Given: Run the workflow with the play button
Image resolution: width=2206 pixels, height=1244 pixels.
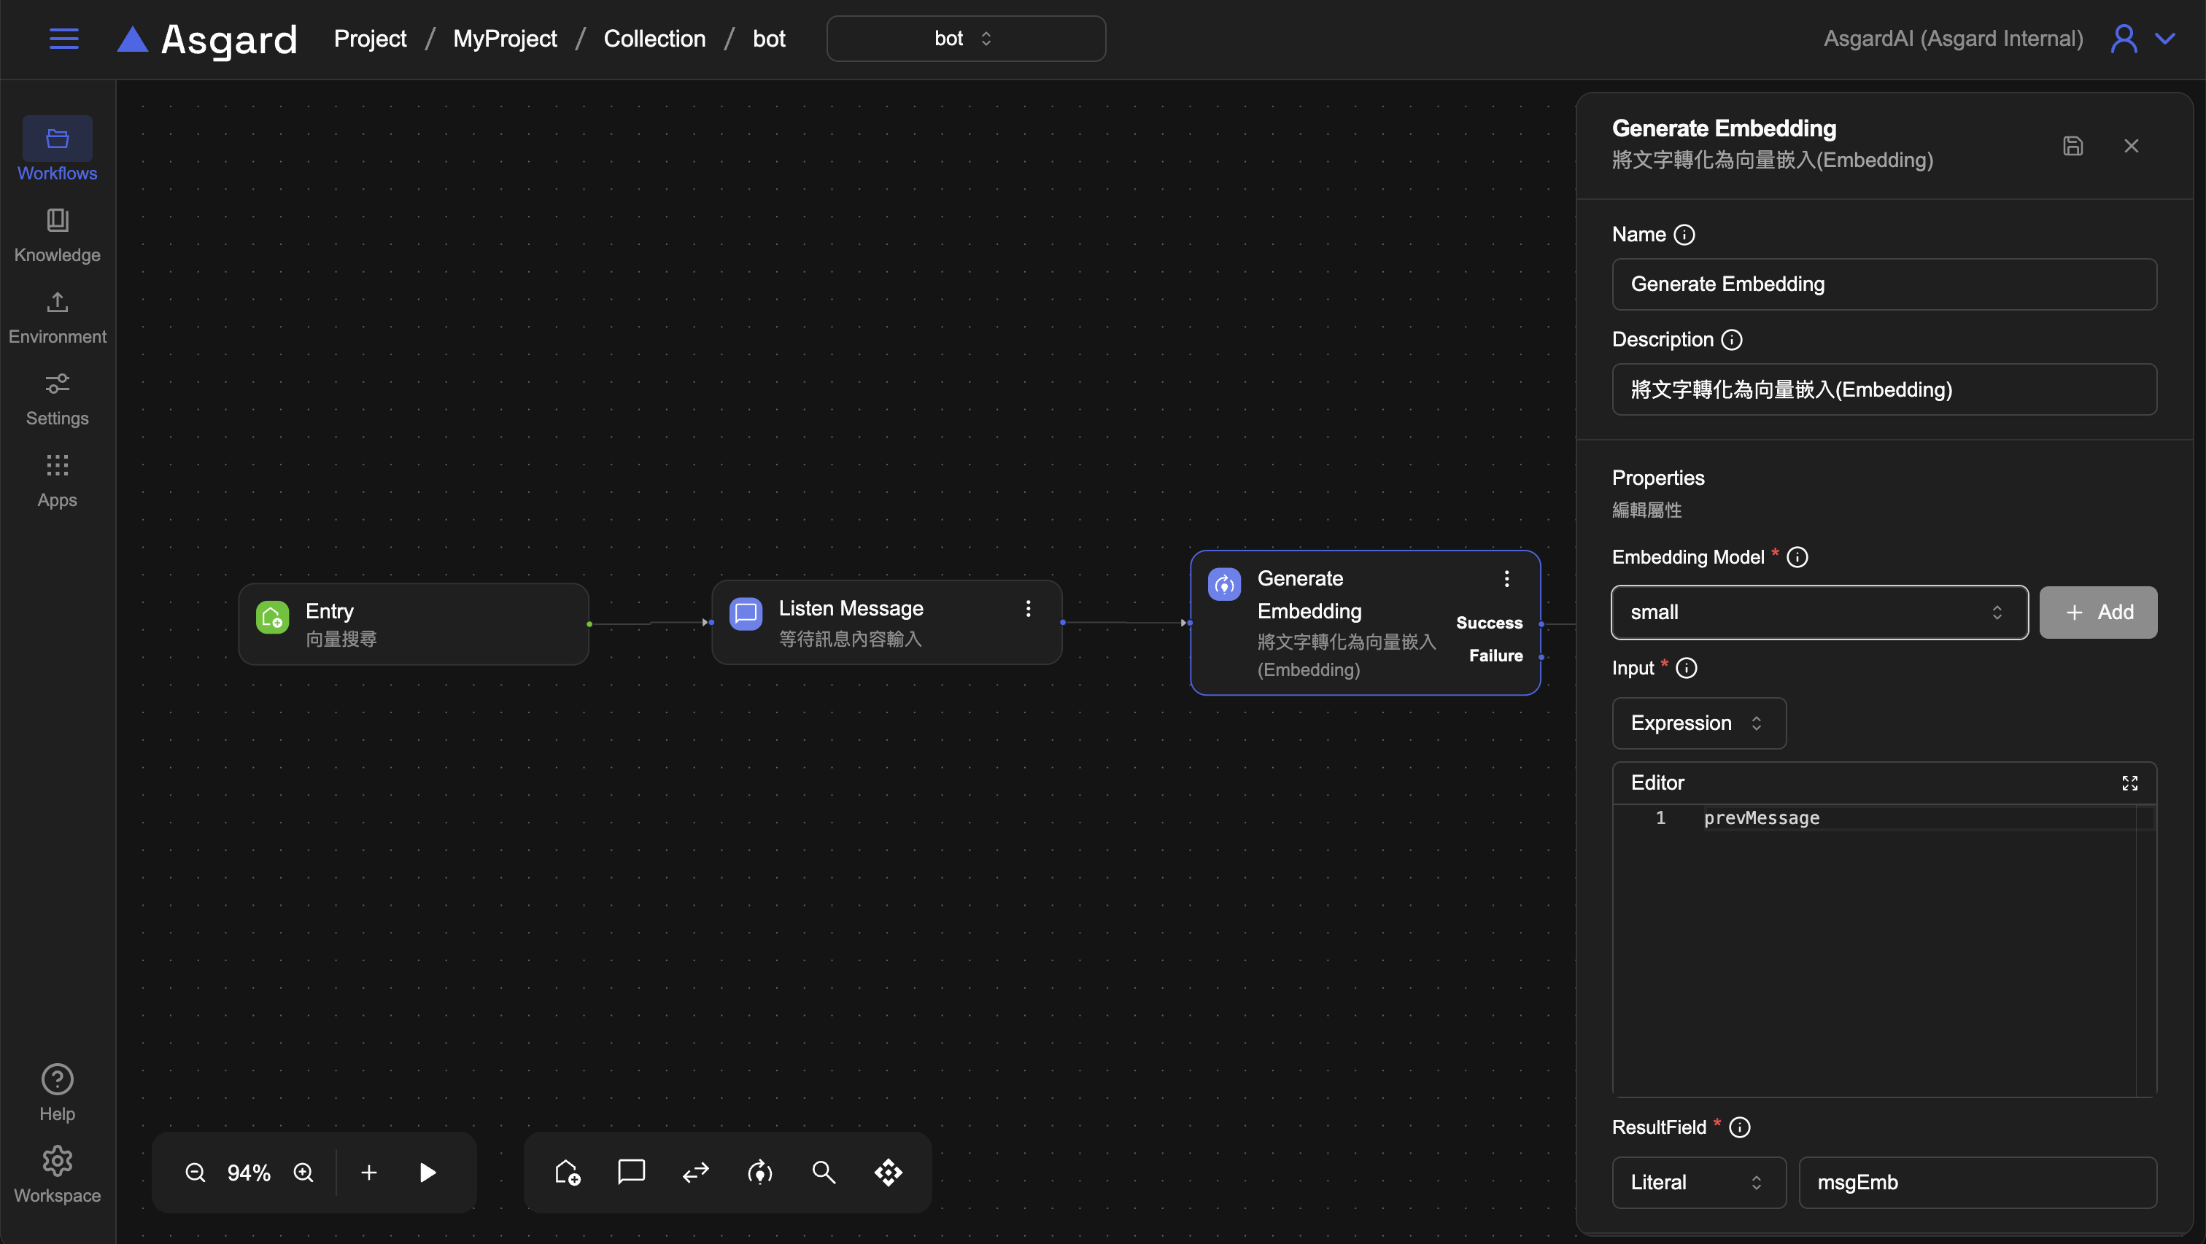Looking at the screenshot, I should pos(427,1172).
